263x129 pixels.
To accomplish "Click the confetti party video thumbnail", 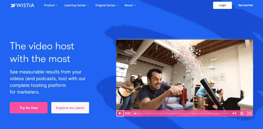I will tap(184, 75).
